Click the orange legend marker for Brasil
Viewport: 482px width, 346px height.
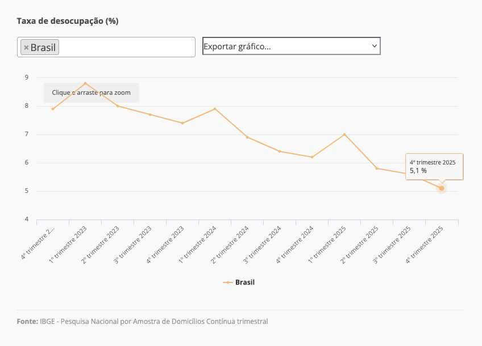click(227, 282)
